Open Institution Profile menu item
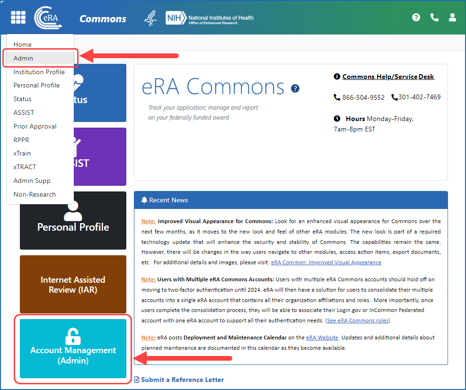This screenshot has height=390, width=466. pyautogui.click(x=40, y=72)
